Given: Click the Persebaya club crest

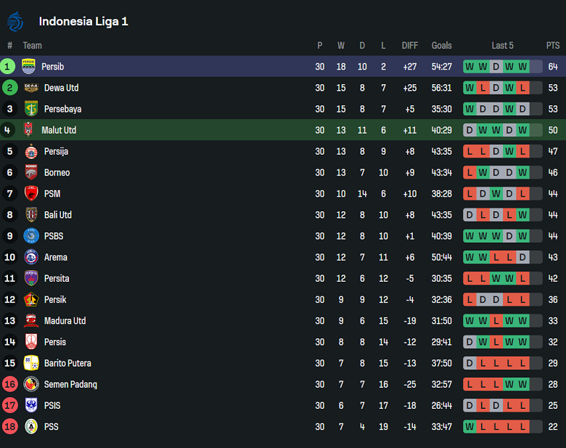Looking at the screenshot, I should pyautogui.click(x=30, y=109).
